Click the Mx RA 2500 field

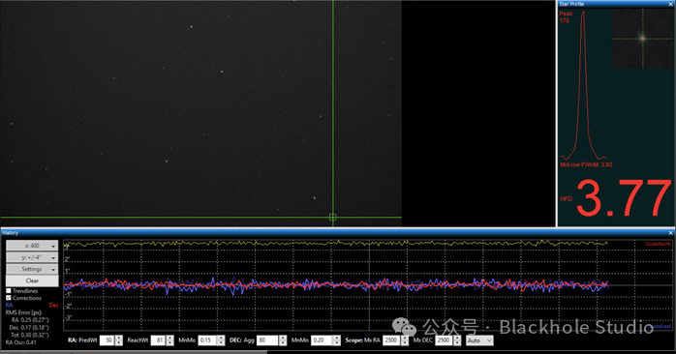(391, 340)
